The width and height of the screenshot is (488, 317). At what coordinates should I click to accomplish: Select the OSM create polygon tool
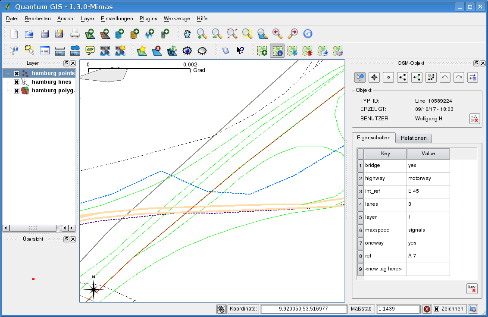[417, 77]
